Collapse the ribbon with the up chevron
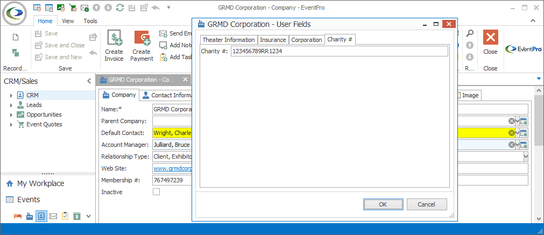This screenshot has width=544, height=235. coord(533,21)
